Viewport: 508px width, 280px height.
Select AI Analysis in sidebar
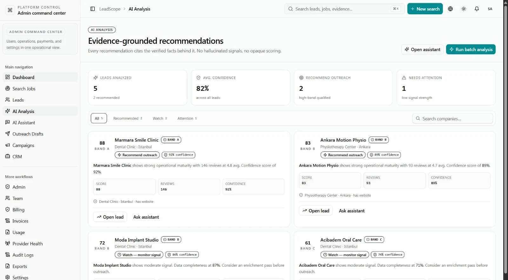coord(40,111)
